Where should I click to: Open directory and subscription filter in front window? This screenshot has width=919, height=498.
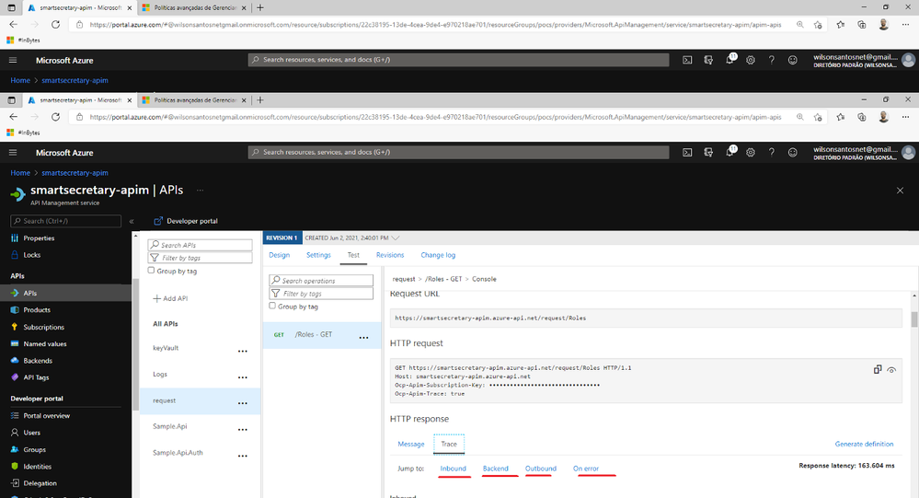point(708,153)
